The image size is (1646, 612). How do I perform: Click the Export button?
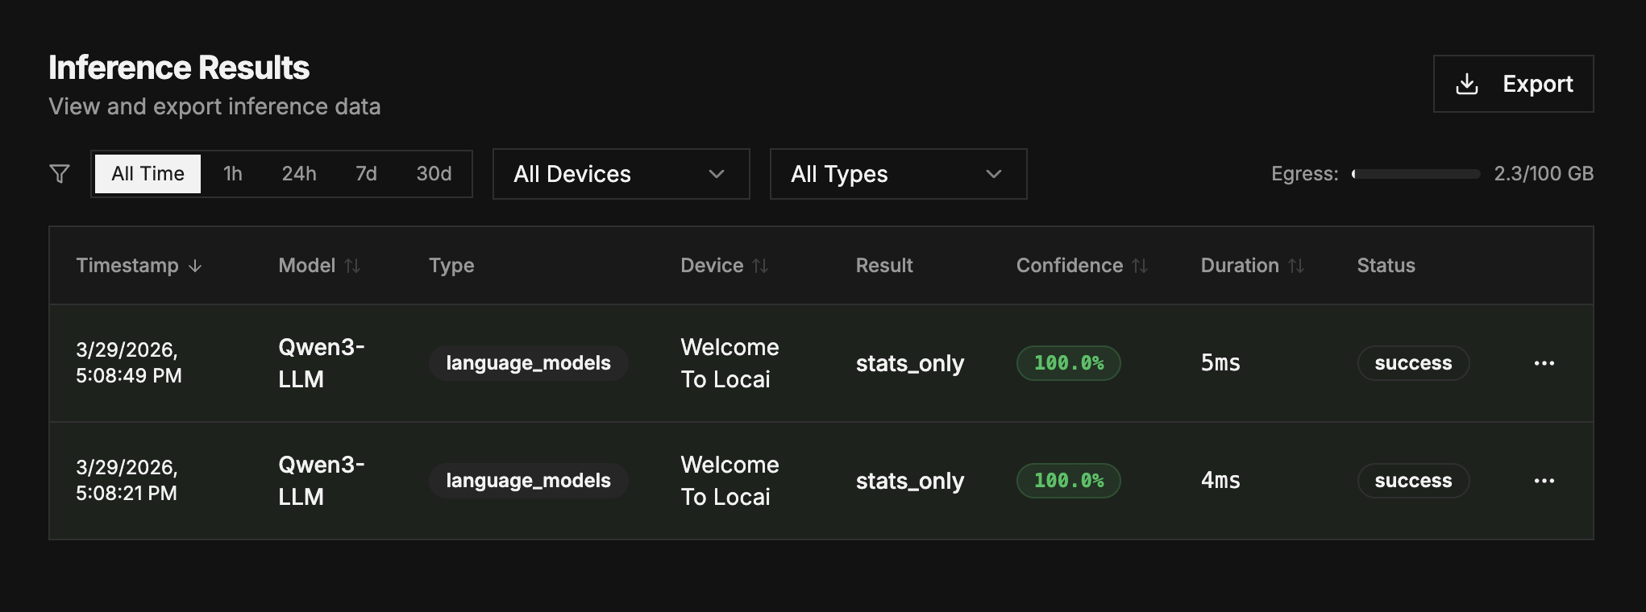1513,84
